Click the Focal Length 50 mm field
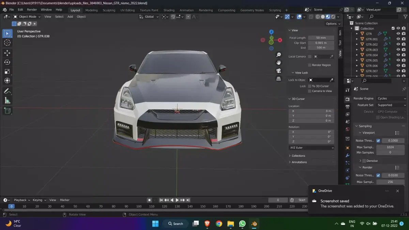 click(x=321, y=38)
